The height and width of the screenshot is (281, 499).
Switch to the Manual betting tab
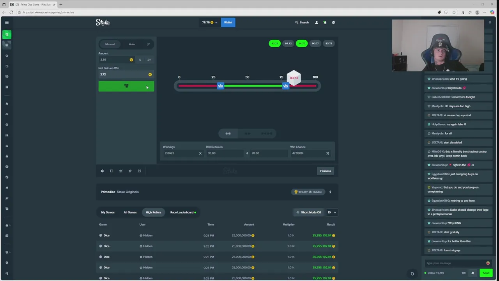point(110,44)
